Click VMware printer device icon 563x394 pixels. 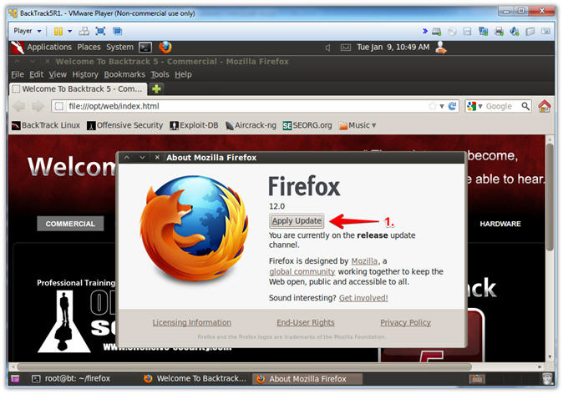coord(499,32)
